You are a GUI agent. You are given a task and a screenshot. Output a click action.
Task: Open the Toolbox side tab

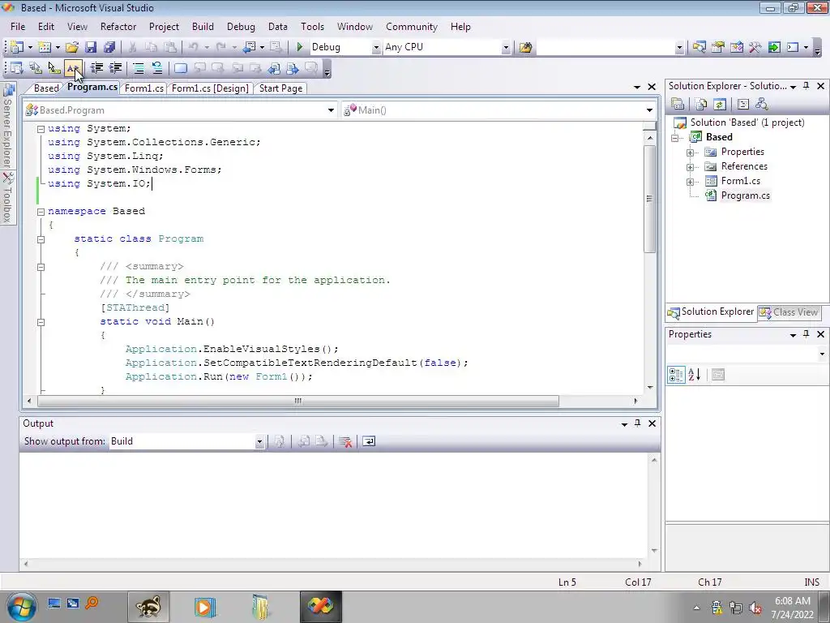tap(7, 198)
